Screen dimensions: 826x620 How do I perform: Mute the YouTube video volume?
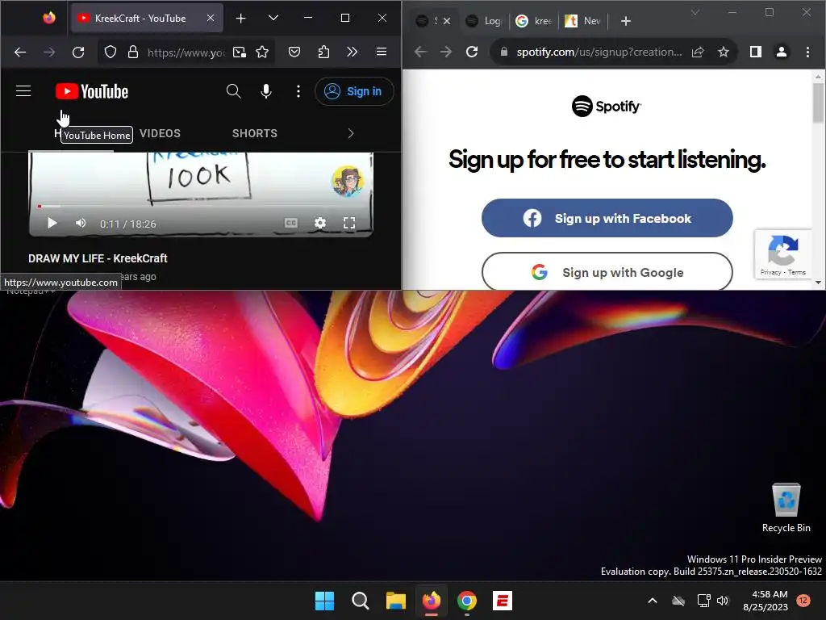[x=81, y=224]
